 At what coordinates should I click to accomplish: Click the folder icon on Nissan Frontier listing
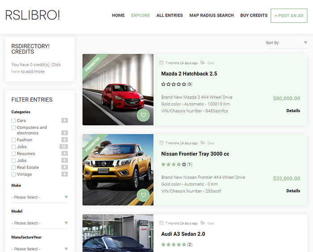pyautogui.click(x=203, y=143)
